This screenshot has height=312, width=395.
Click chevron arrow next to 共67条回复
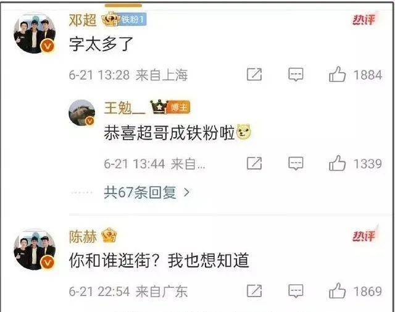pos(186,193)
